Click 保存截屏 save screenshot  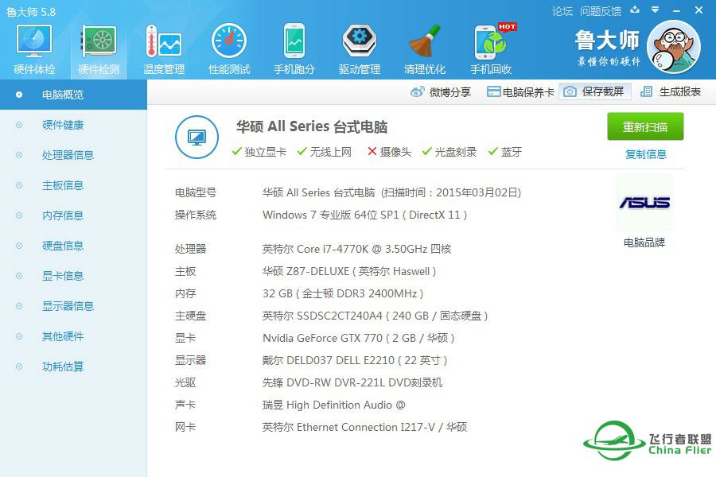pyautogui.click(x=594, y=91)
